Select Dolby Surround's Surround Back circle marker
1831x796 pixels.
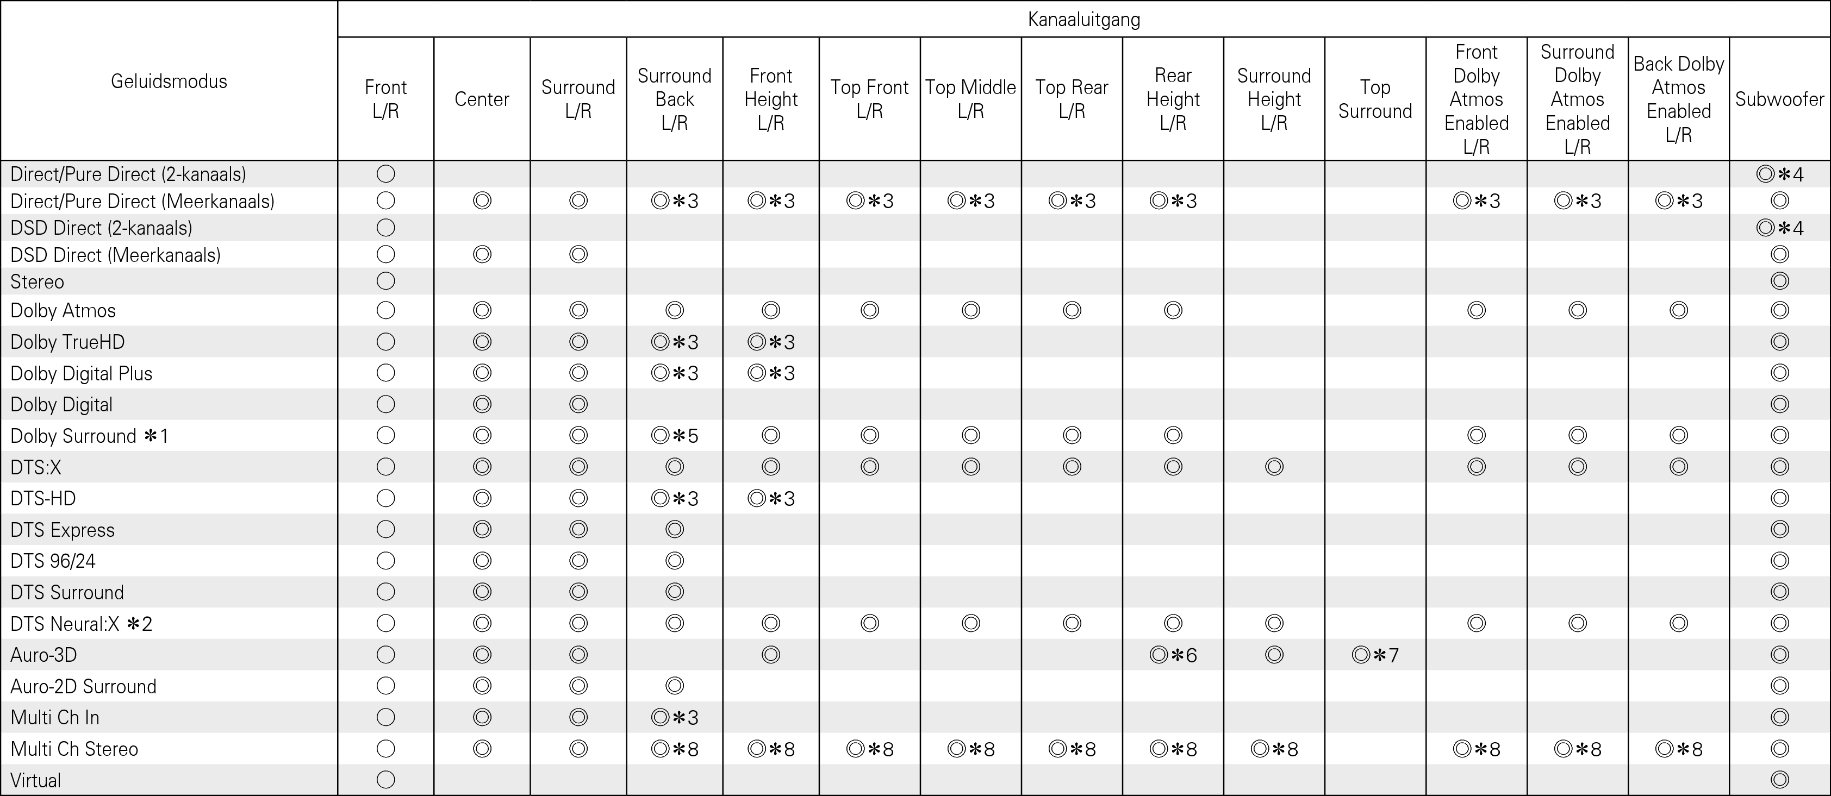coord(661,436)
